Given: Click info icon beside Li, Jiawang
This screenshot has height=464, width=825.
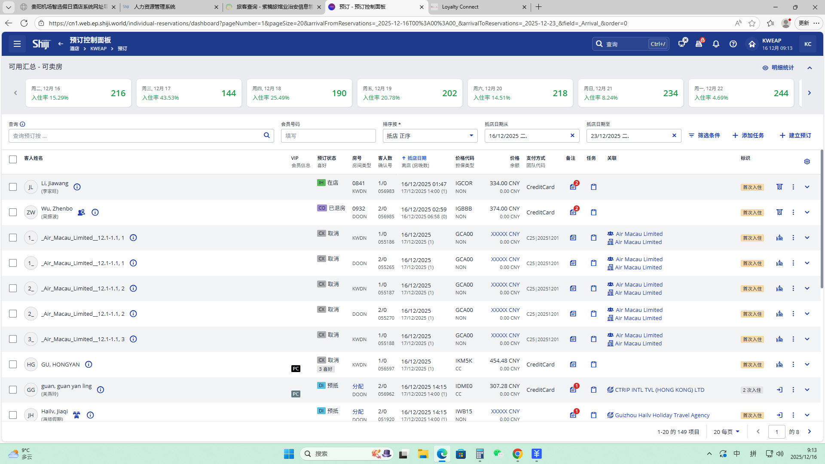Looking at the screenshot, I should 77,187.
